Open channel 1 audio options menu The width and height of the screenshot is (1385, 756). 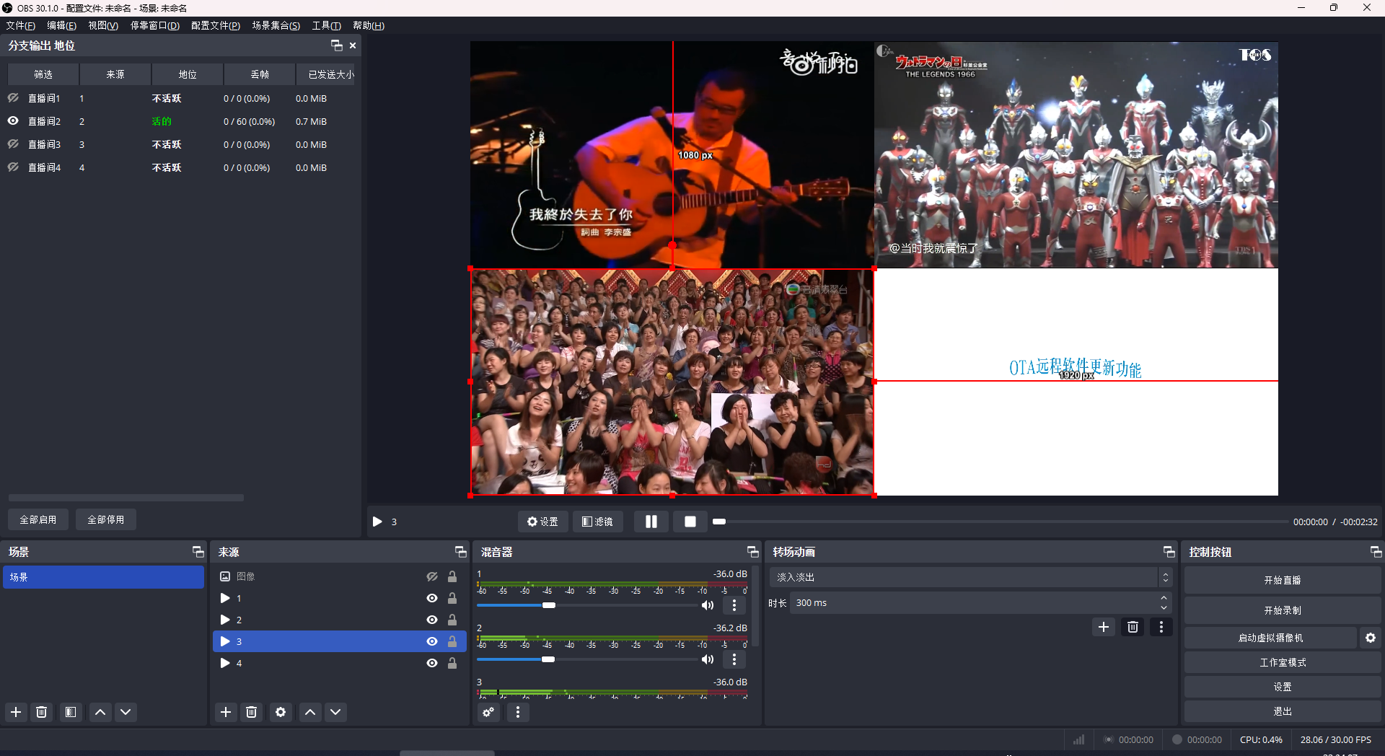coord(734,605)
